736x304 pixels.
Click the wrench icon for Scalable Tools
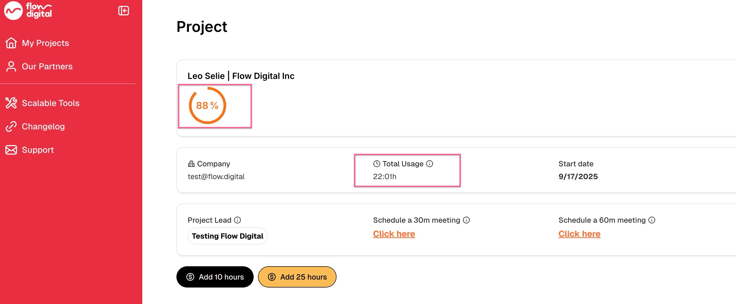tap(11, 103)
